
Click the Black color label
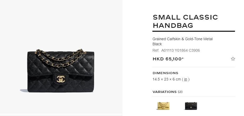pyautogui.click(x=157, y=44)
